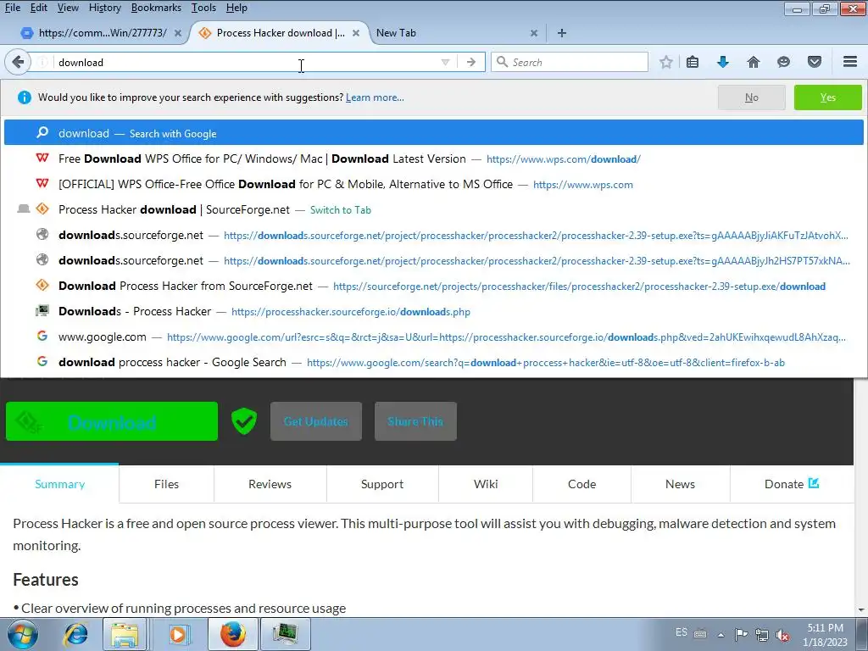Open the hamburger menu button
Viewport: 868px width, 651px height.
850,61
